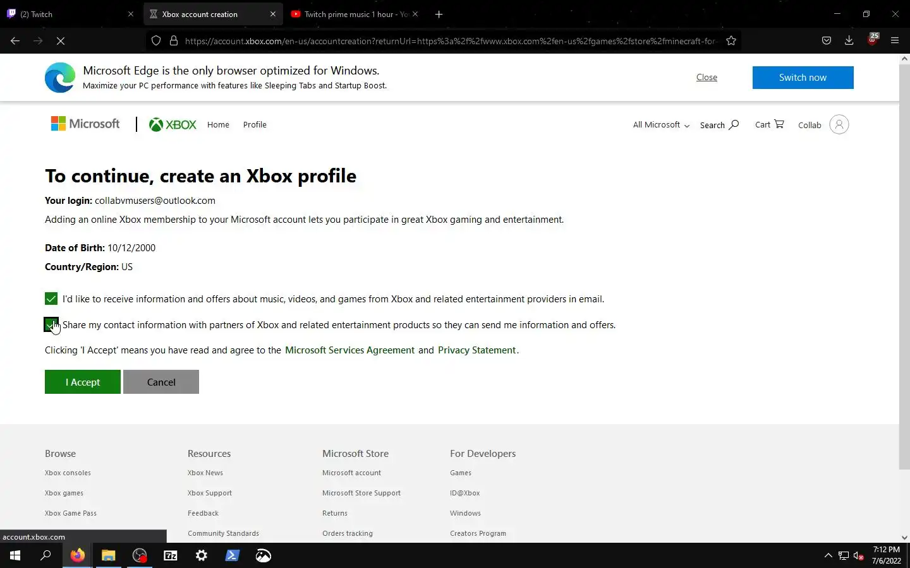Open the Settings gear on taskbar

(x=202, y=555)
